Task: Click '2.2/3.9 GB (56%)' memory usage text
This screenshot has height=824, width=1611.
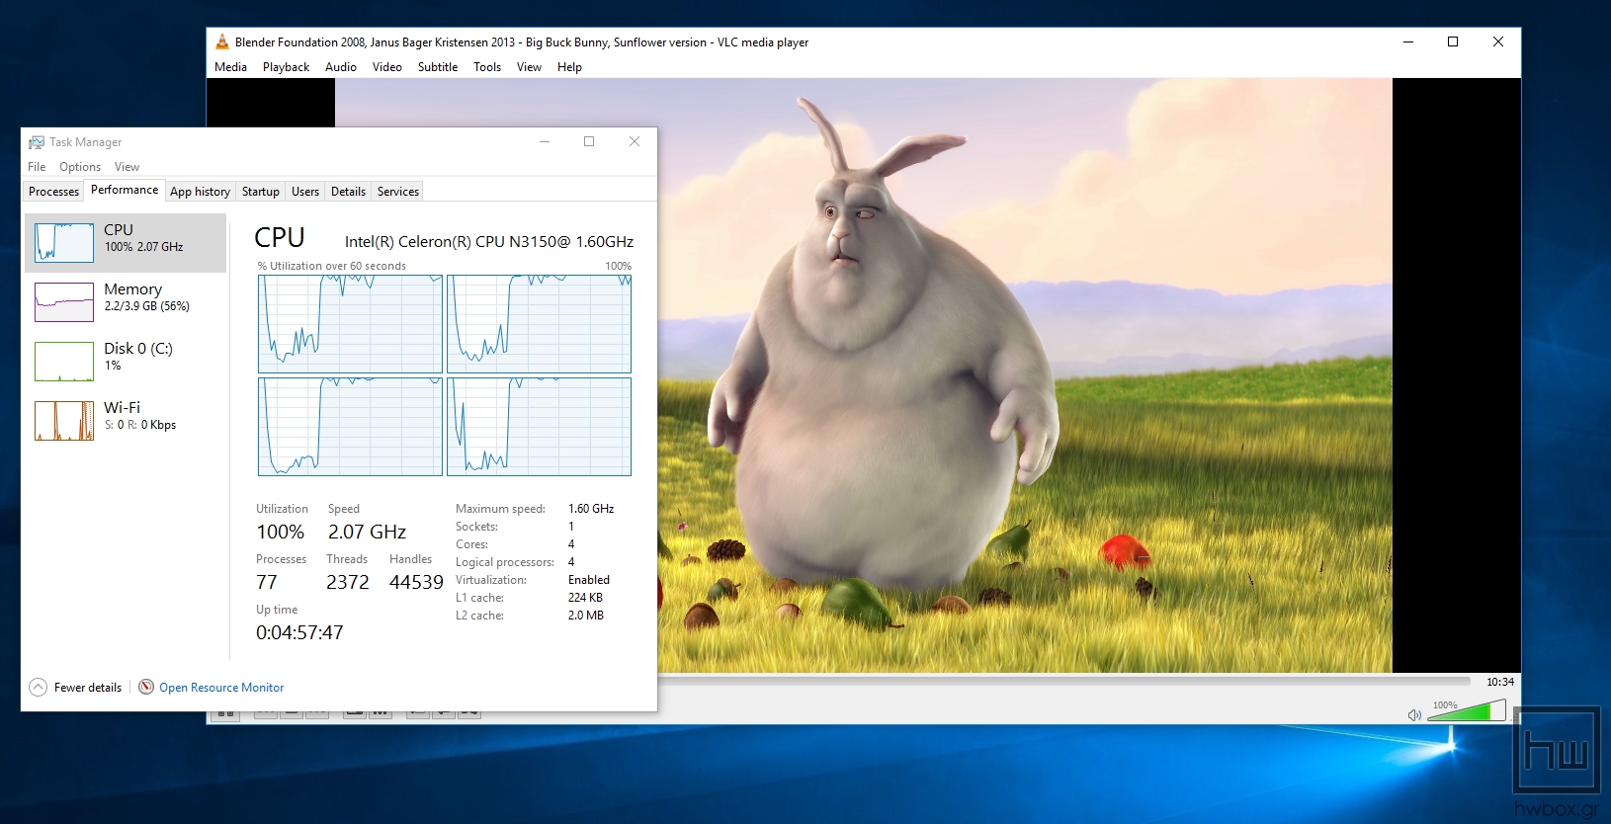Action: 146,306
